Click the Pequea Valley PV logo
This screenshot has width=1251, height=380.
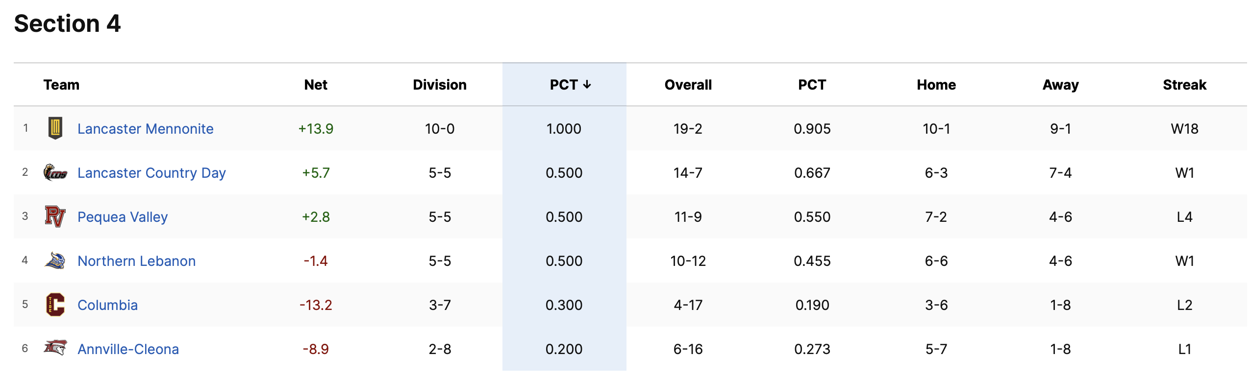click(x=55, y=216)
